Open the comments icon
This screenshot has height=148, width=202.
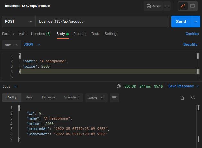tap(193, 6)
